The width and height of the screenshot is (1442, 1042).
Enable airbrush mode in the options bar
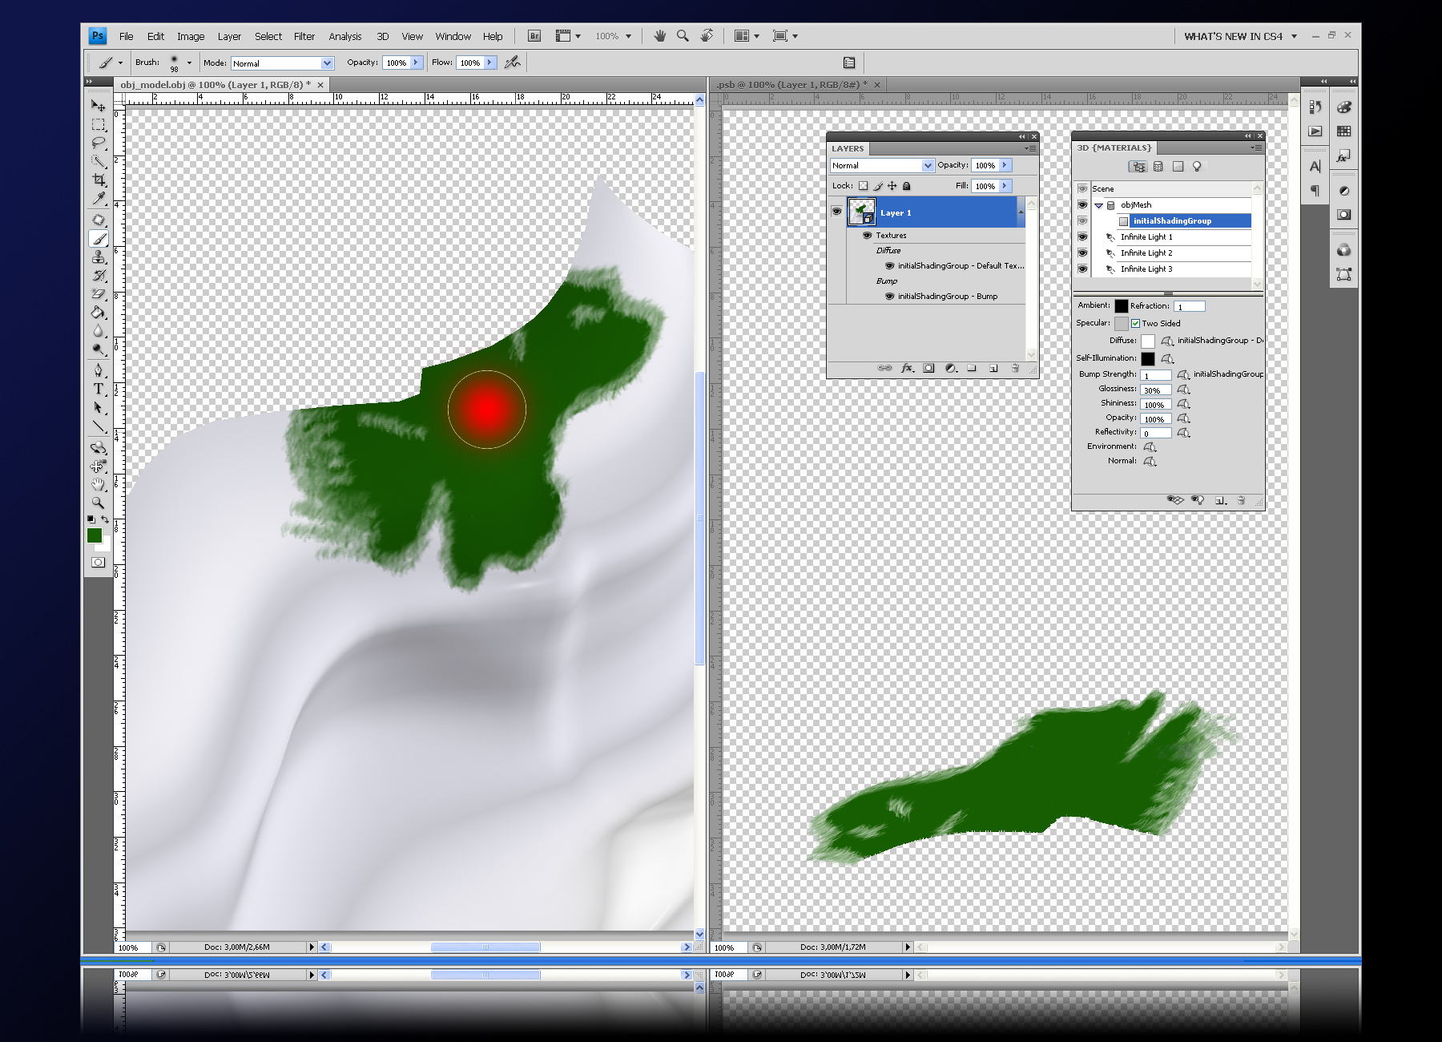tap(513, 63)
